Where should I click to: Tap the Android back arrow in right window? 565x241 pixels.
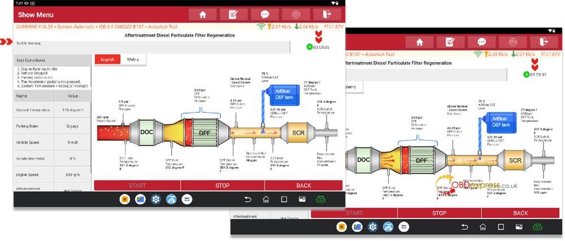click(465, 227)
